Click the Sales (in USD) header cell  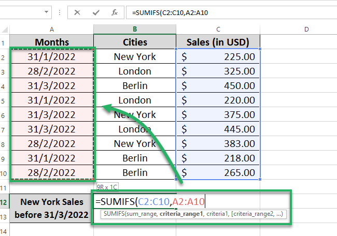click(218, 42)
